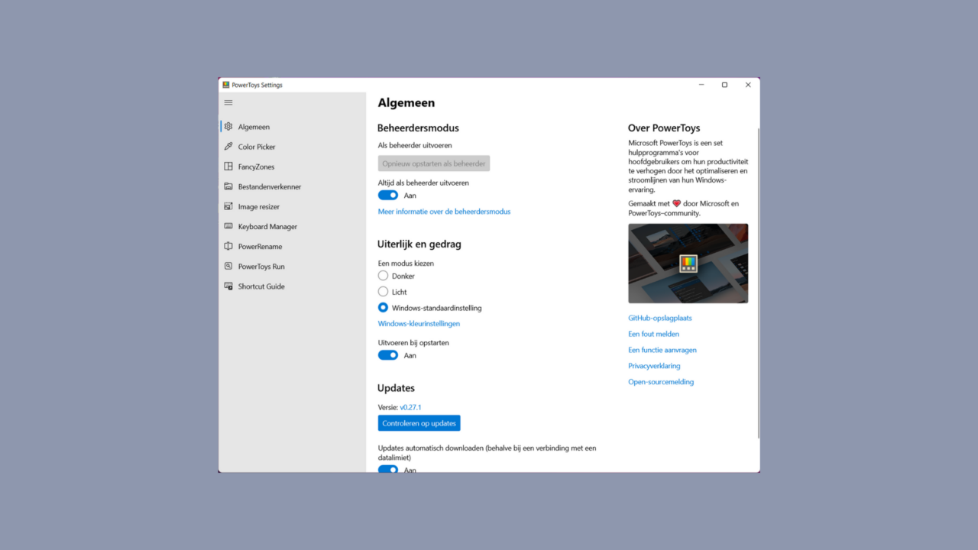The width and height of the screenshot is (978, 550).
Task: Open the Open-sourcemelding link
Action: (661, 382)
